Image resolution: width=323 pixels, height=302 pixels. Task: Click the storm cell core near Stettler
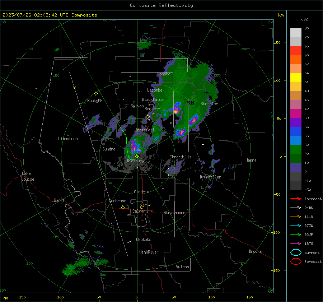(194, 120)
